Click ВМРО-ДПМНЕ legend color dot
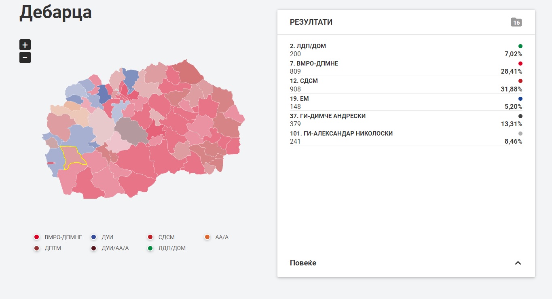The height and width of the screenshot is (299, 552). click(37, 237)
